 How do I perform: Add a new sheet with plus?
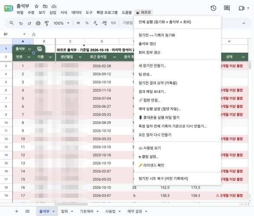tap(16, 211)
